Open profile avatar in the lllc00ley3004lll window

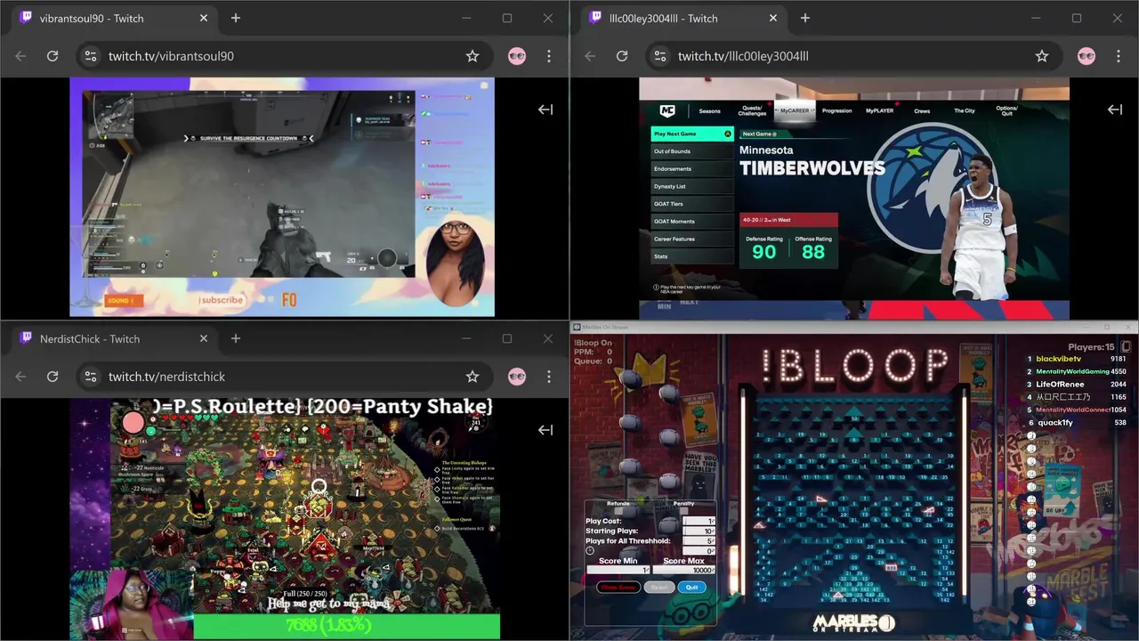1086,56
